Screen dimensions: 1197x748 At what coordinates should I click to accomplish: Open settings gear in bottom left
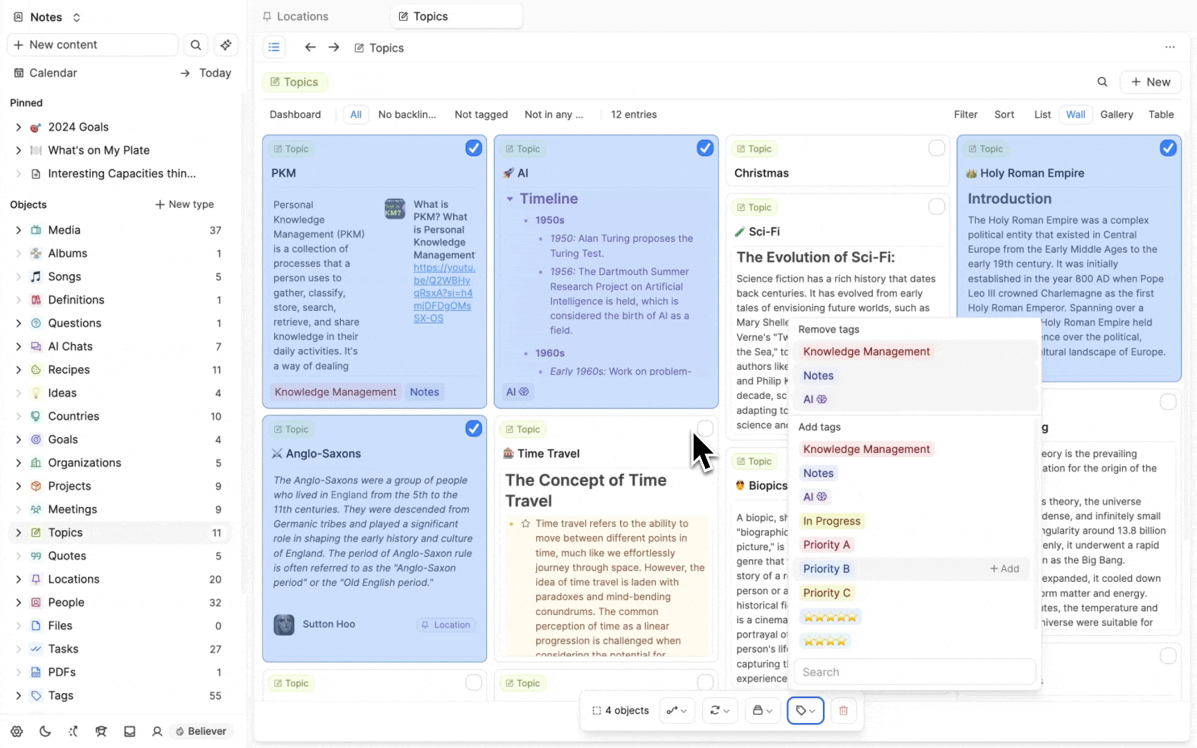[17, 731]
